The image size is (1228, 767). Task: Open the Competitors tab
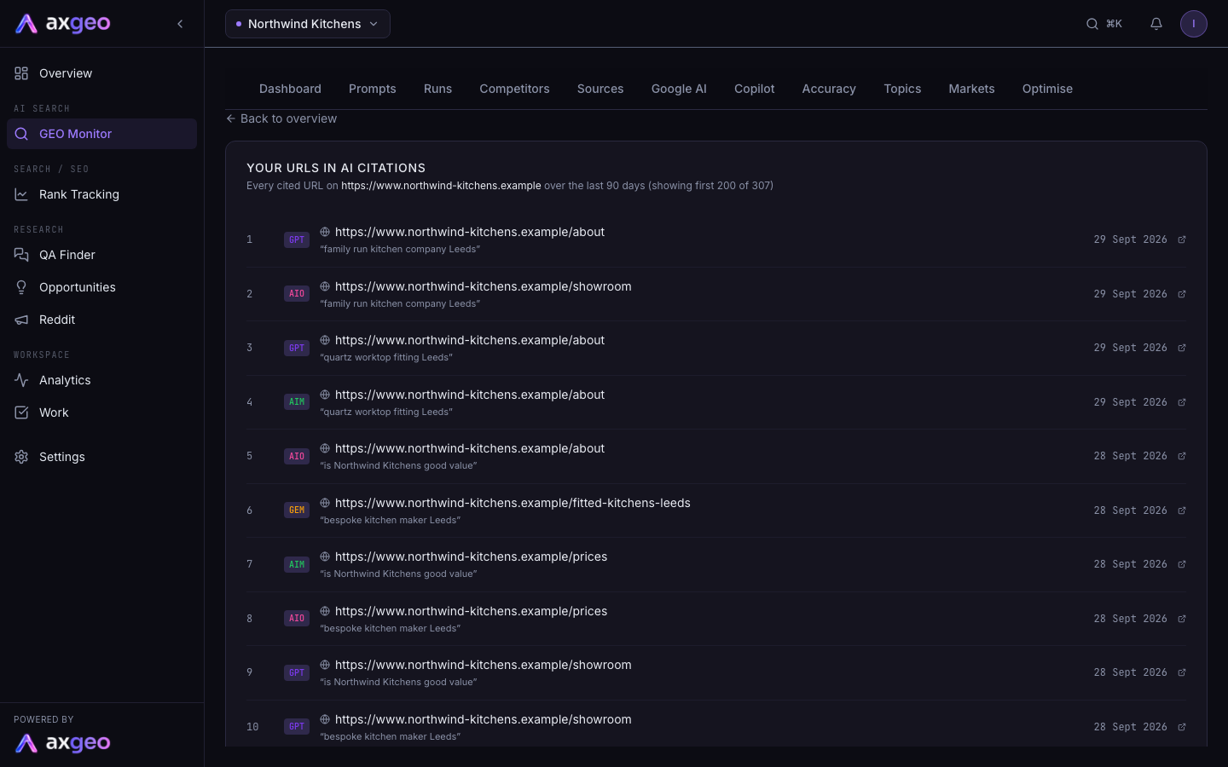point(514,89)
